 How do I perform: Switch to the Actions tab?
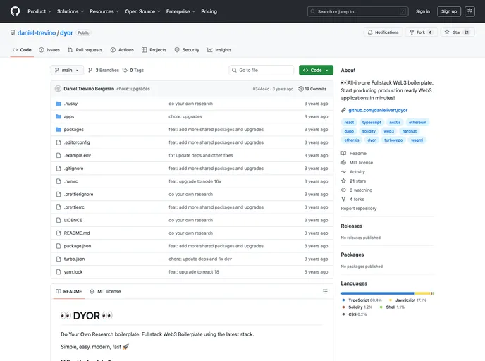(x=122, y=50)
